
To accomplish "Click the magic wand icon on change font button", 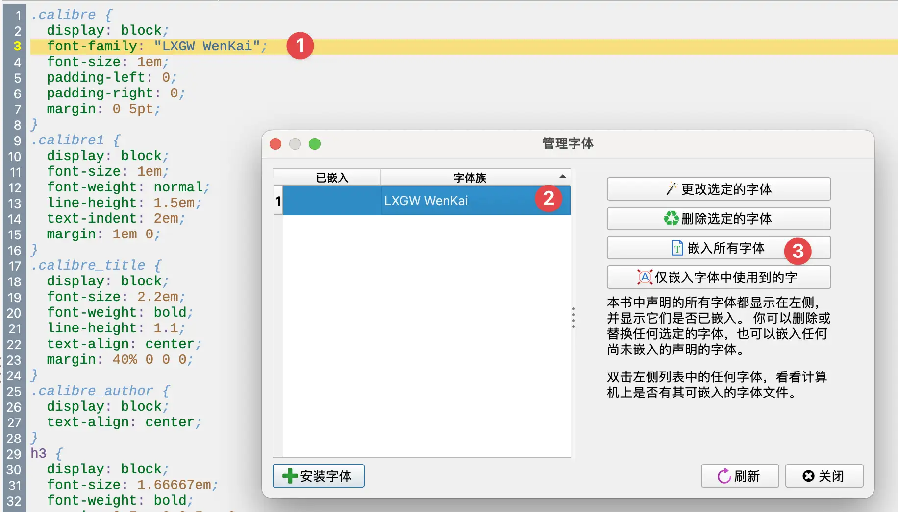I will click(671, 189).
